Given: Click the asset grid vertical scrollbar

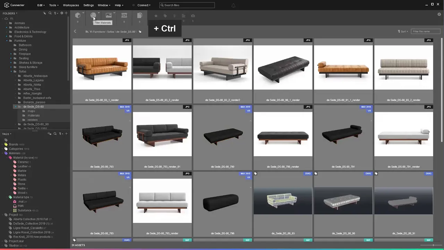Looking at the screenshot, I should coord(442,90).
